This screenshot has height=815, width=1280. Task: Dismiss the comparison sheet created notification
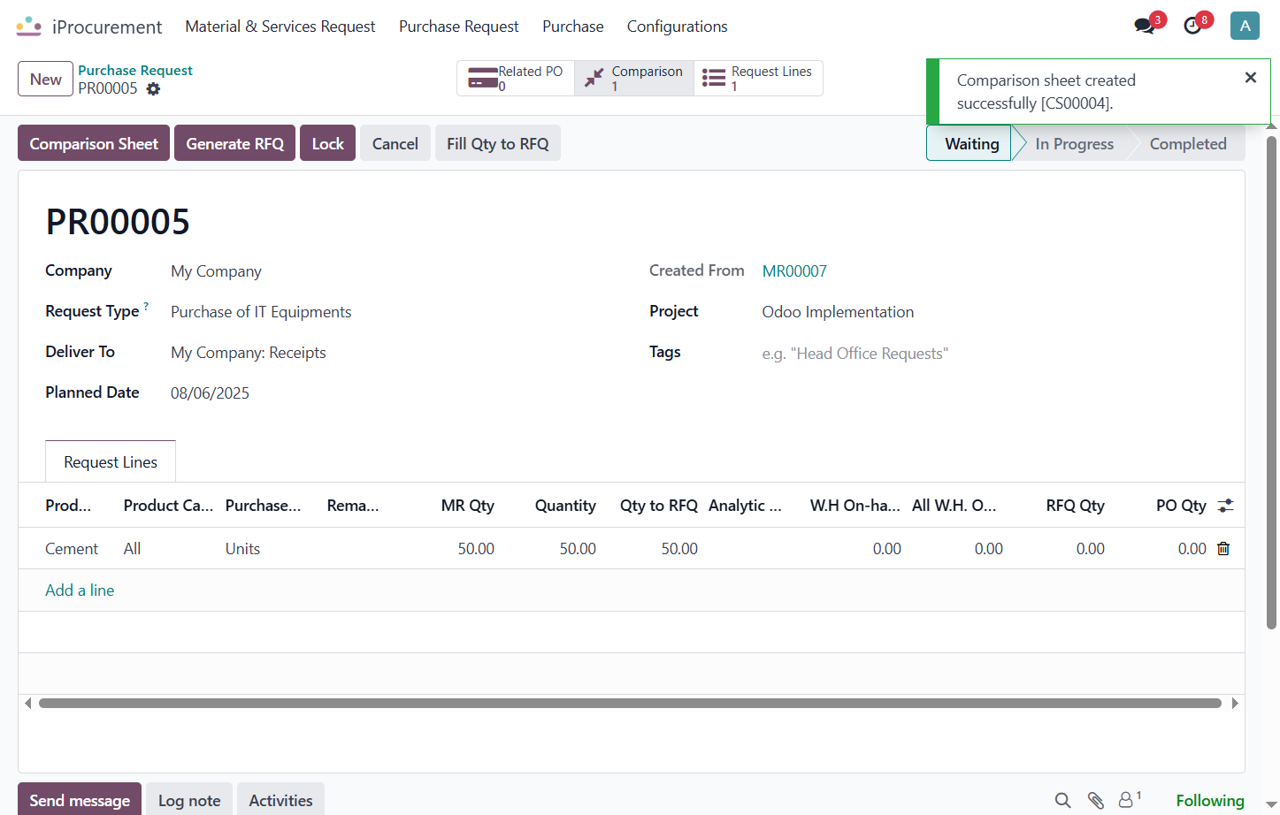pos(1251,78)
